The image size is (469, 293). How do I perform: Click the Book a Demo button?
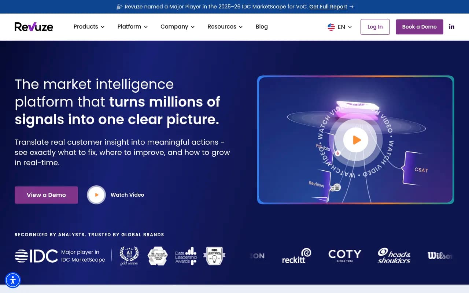tap(419, 27)
